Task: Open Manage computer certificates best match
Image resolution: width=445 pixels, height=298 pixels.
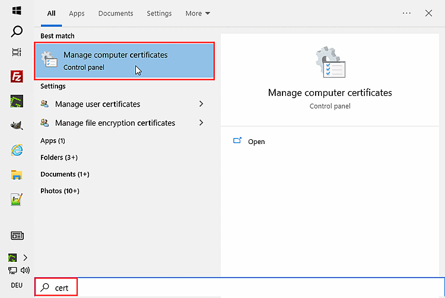Action: pos(125,60)
